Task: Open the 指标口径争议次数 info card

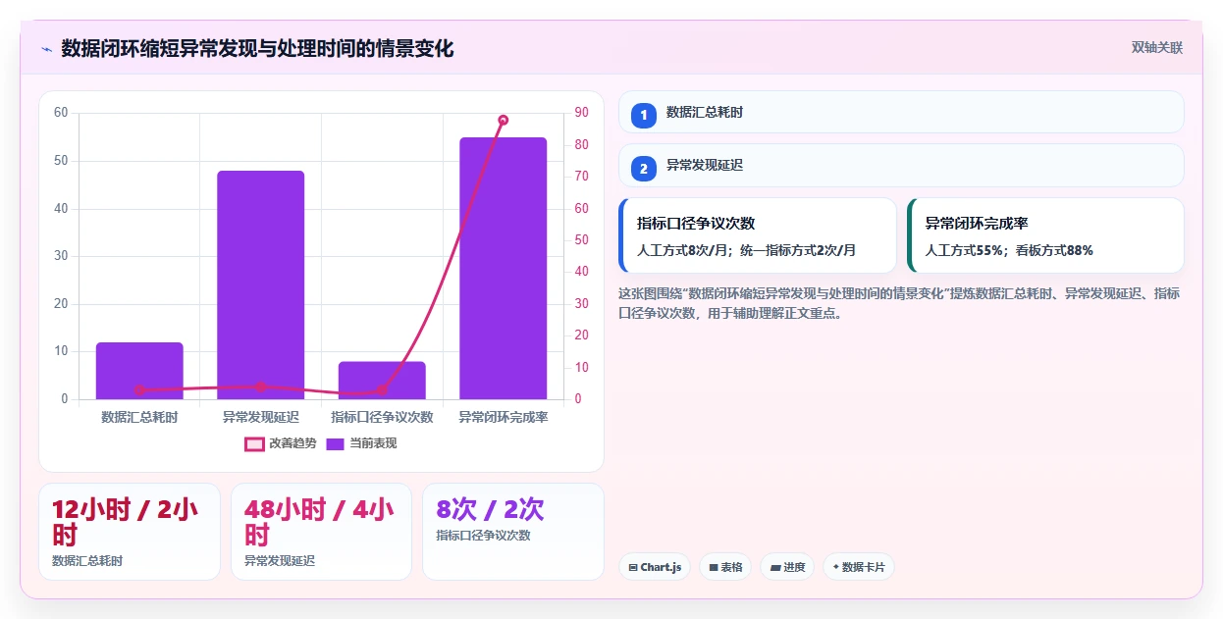Action: click(758, 235)
